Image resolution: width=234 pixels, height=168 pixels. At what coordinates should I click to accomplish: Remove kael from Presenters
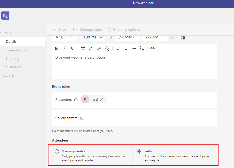(102, 99)
